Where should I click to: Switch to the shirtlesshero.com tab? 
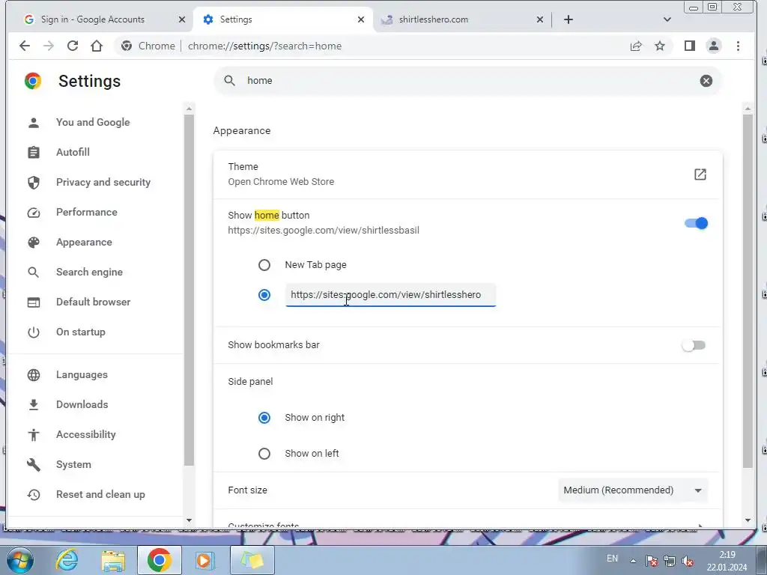[x=462, y=19]
